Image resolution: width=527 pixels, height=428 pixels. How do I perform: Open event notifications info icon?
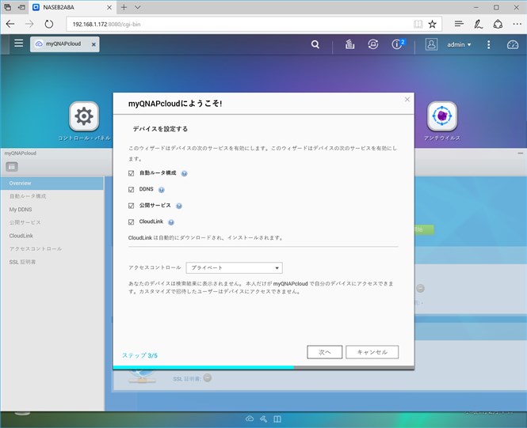(398, 44)
